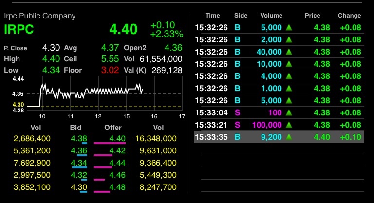Click the Floor value 3.02
Screen dimensions: 374x203
pyautogui.click(x=110, y=70)
